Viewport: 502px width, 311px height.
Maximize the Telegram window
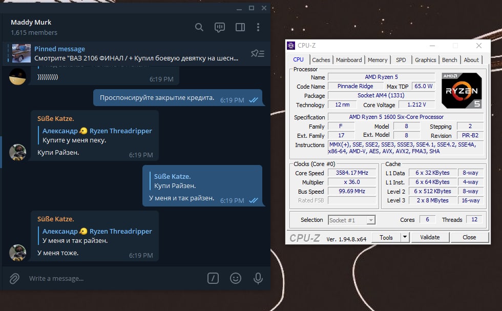coord(252,8)
